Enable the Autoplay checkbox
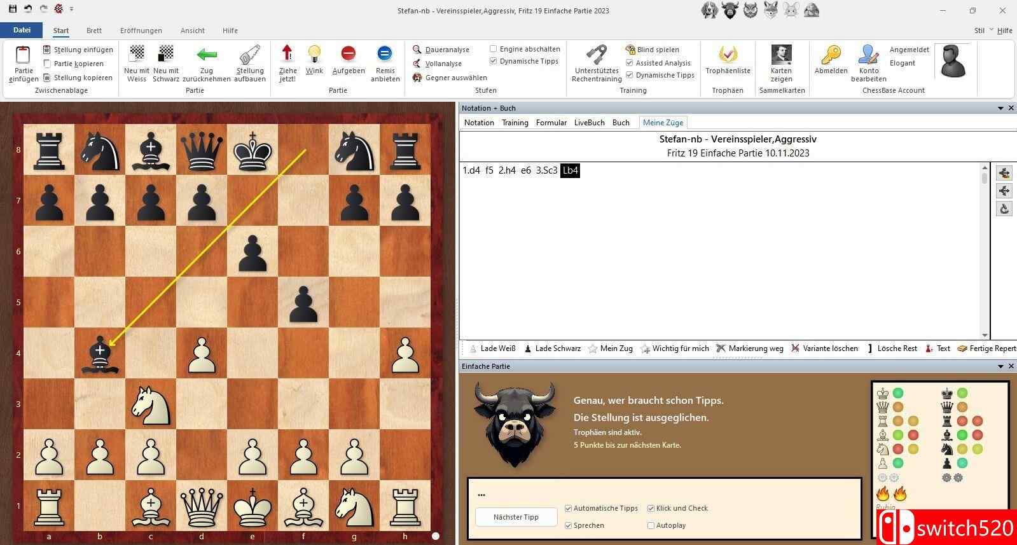Viewport: 1017px width, 545px height. [x=651, y=525]
